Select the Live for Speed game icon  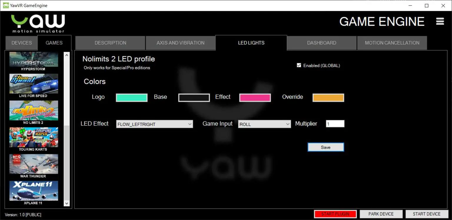pyautogui.click(x=33, y=83)
